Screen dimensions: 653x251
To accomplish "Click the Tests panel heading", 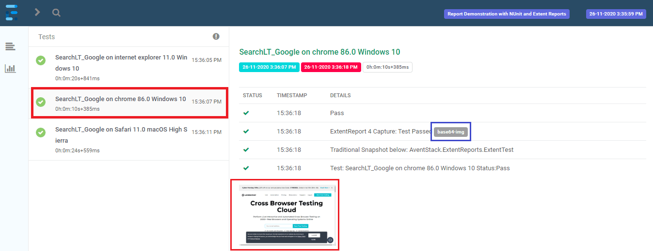I will [47, 37].
